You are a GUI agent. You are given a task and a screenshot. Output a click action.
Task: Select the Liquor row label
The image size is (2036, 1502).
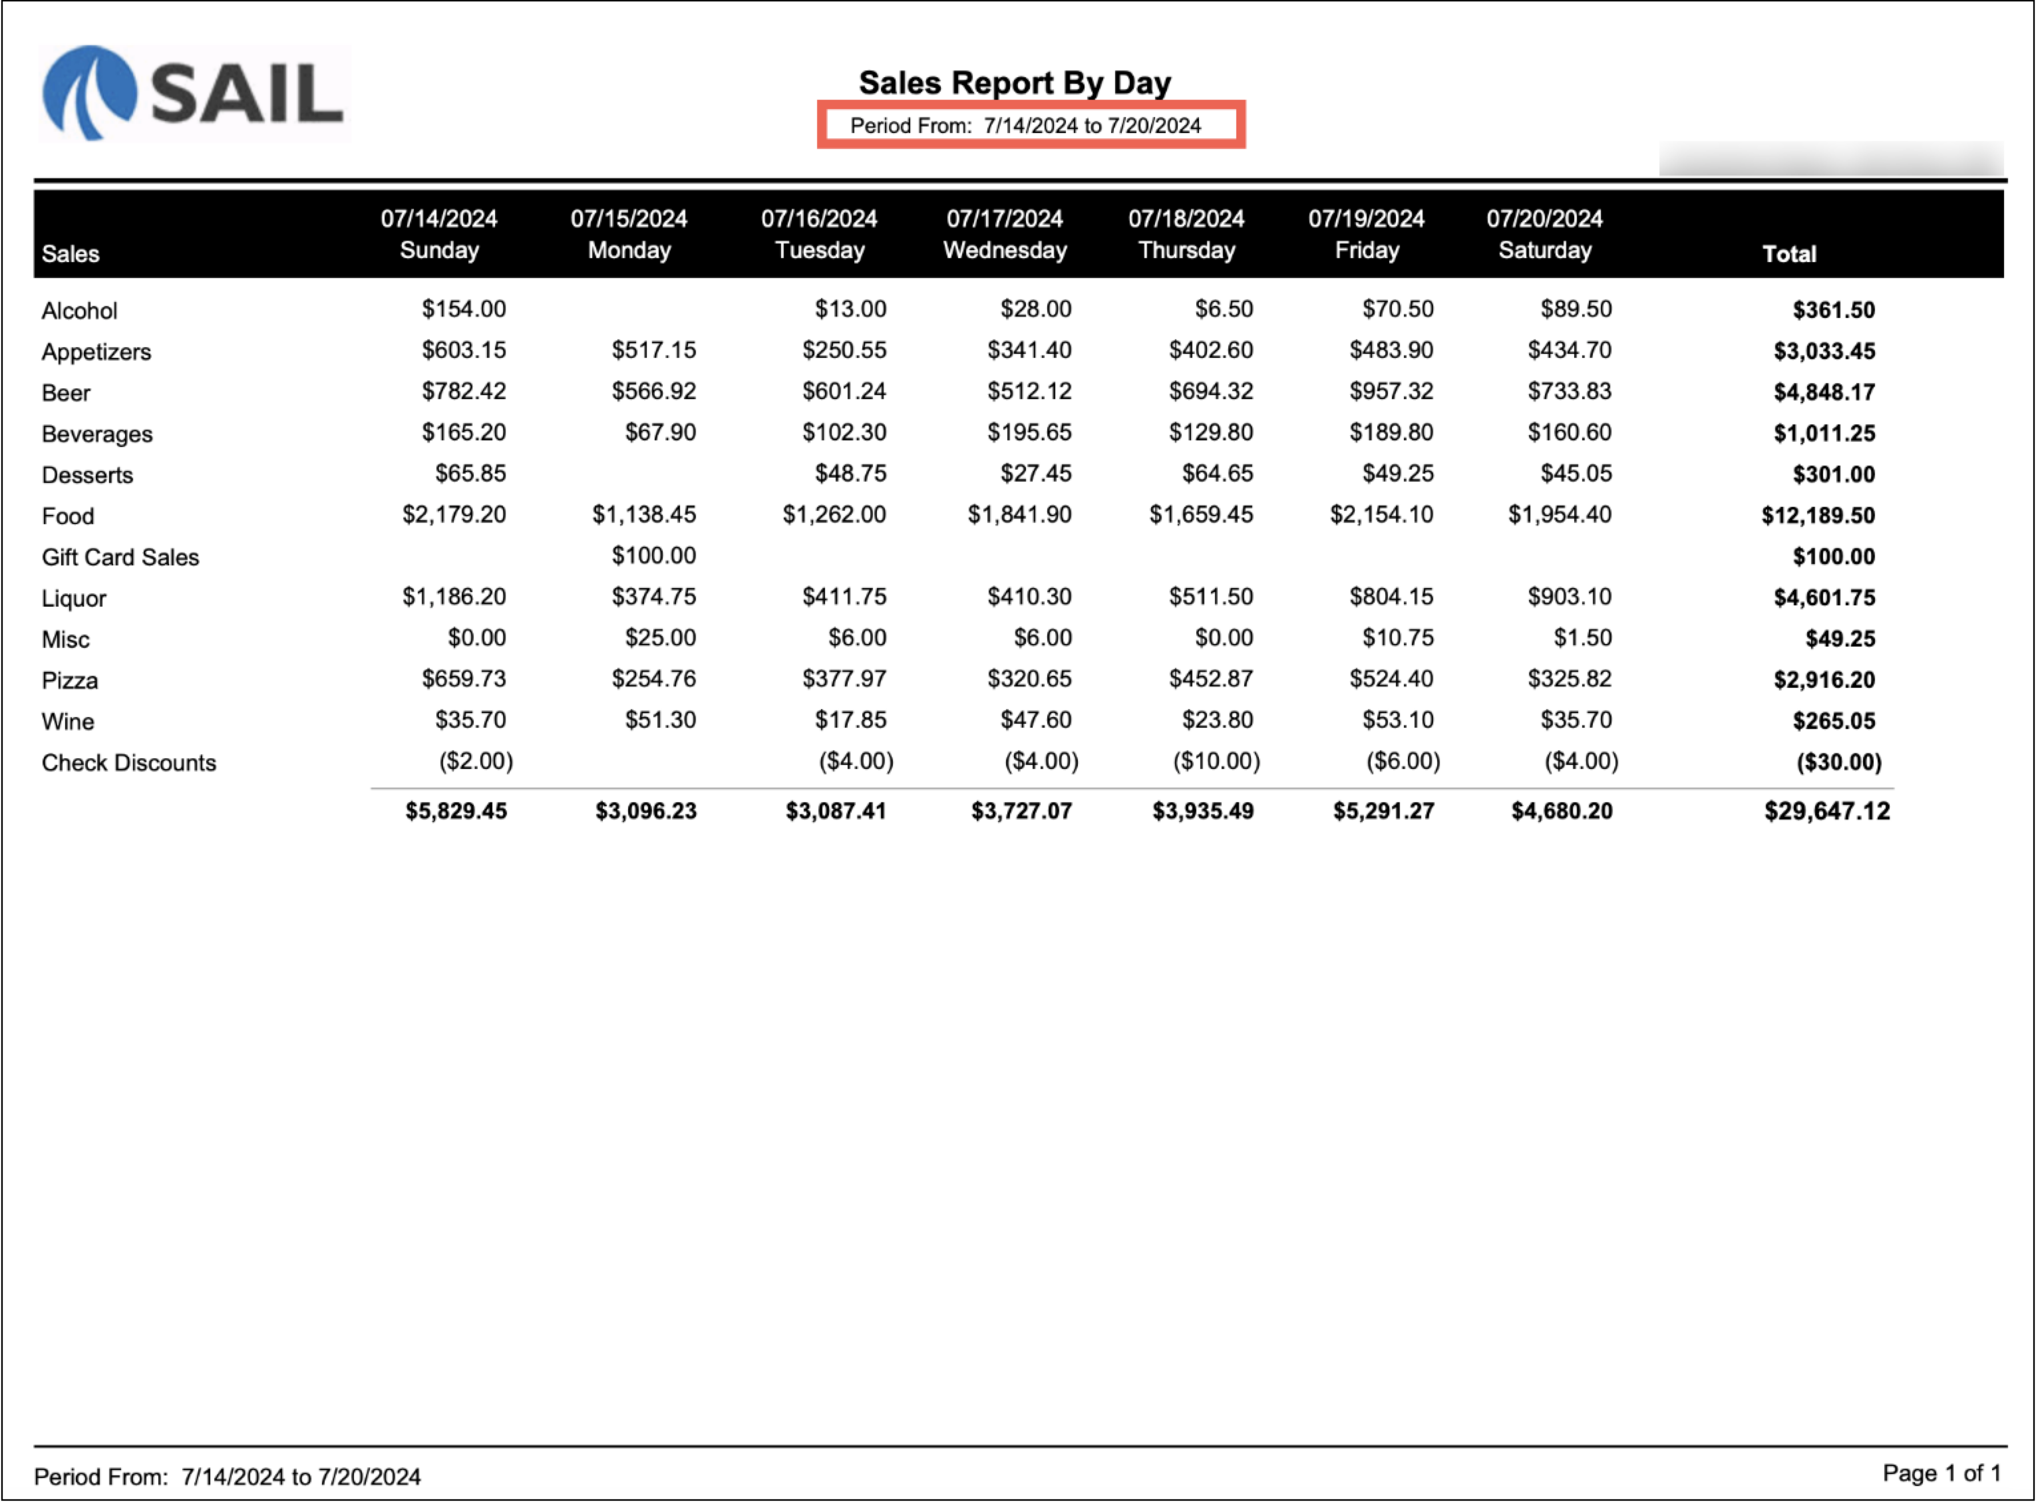pyautogui.click(x=74, y=598)
